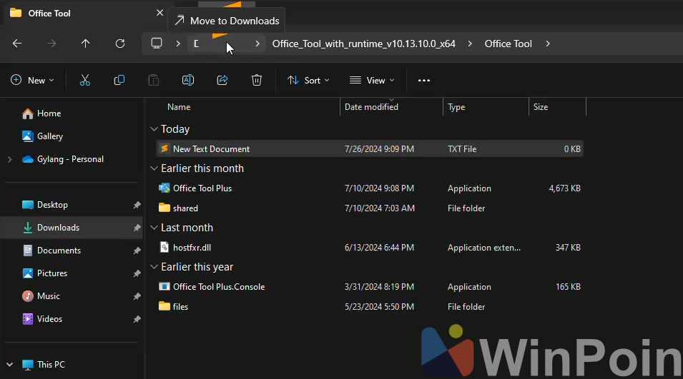Screen dimensions: 683x379
Task: Select the Office Tool Plus application
Action: (202, 188)
